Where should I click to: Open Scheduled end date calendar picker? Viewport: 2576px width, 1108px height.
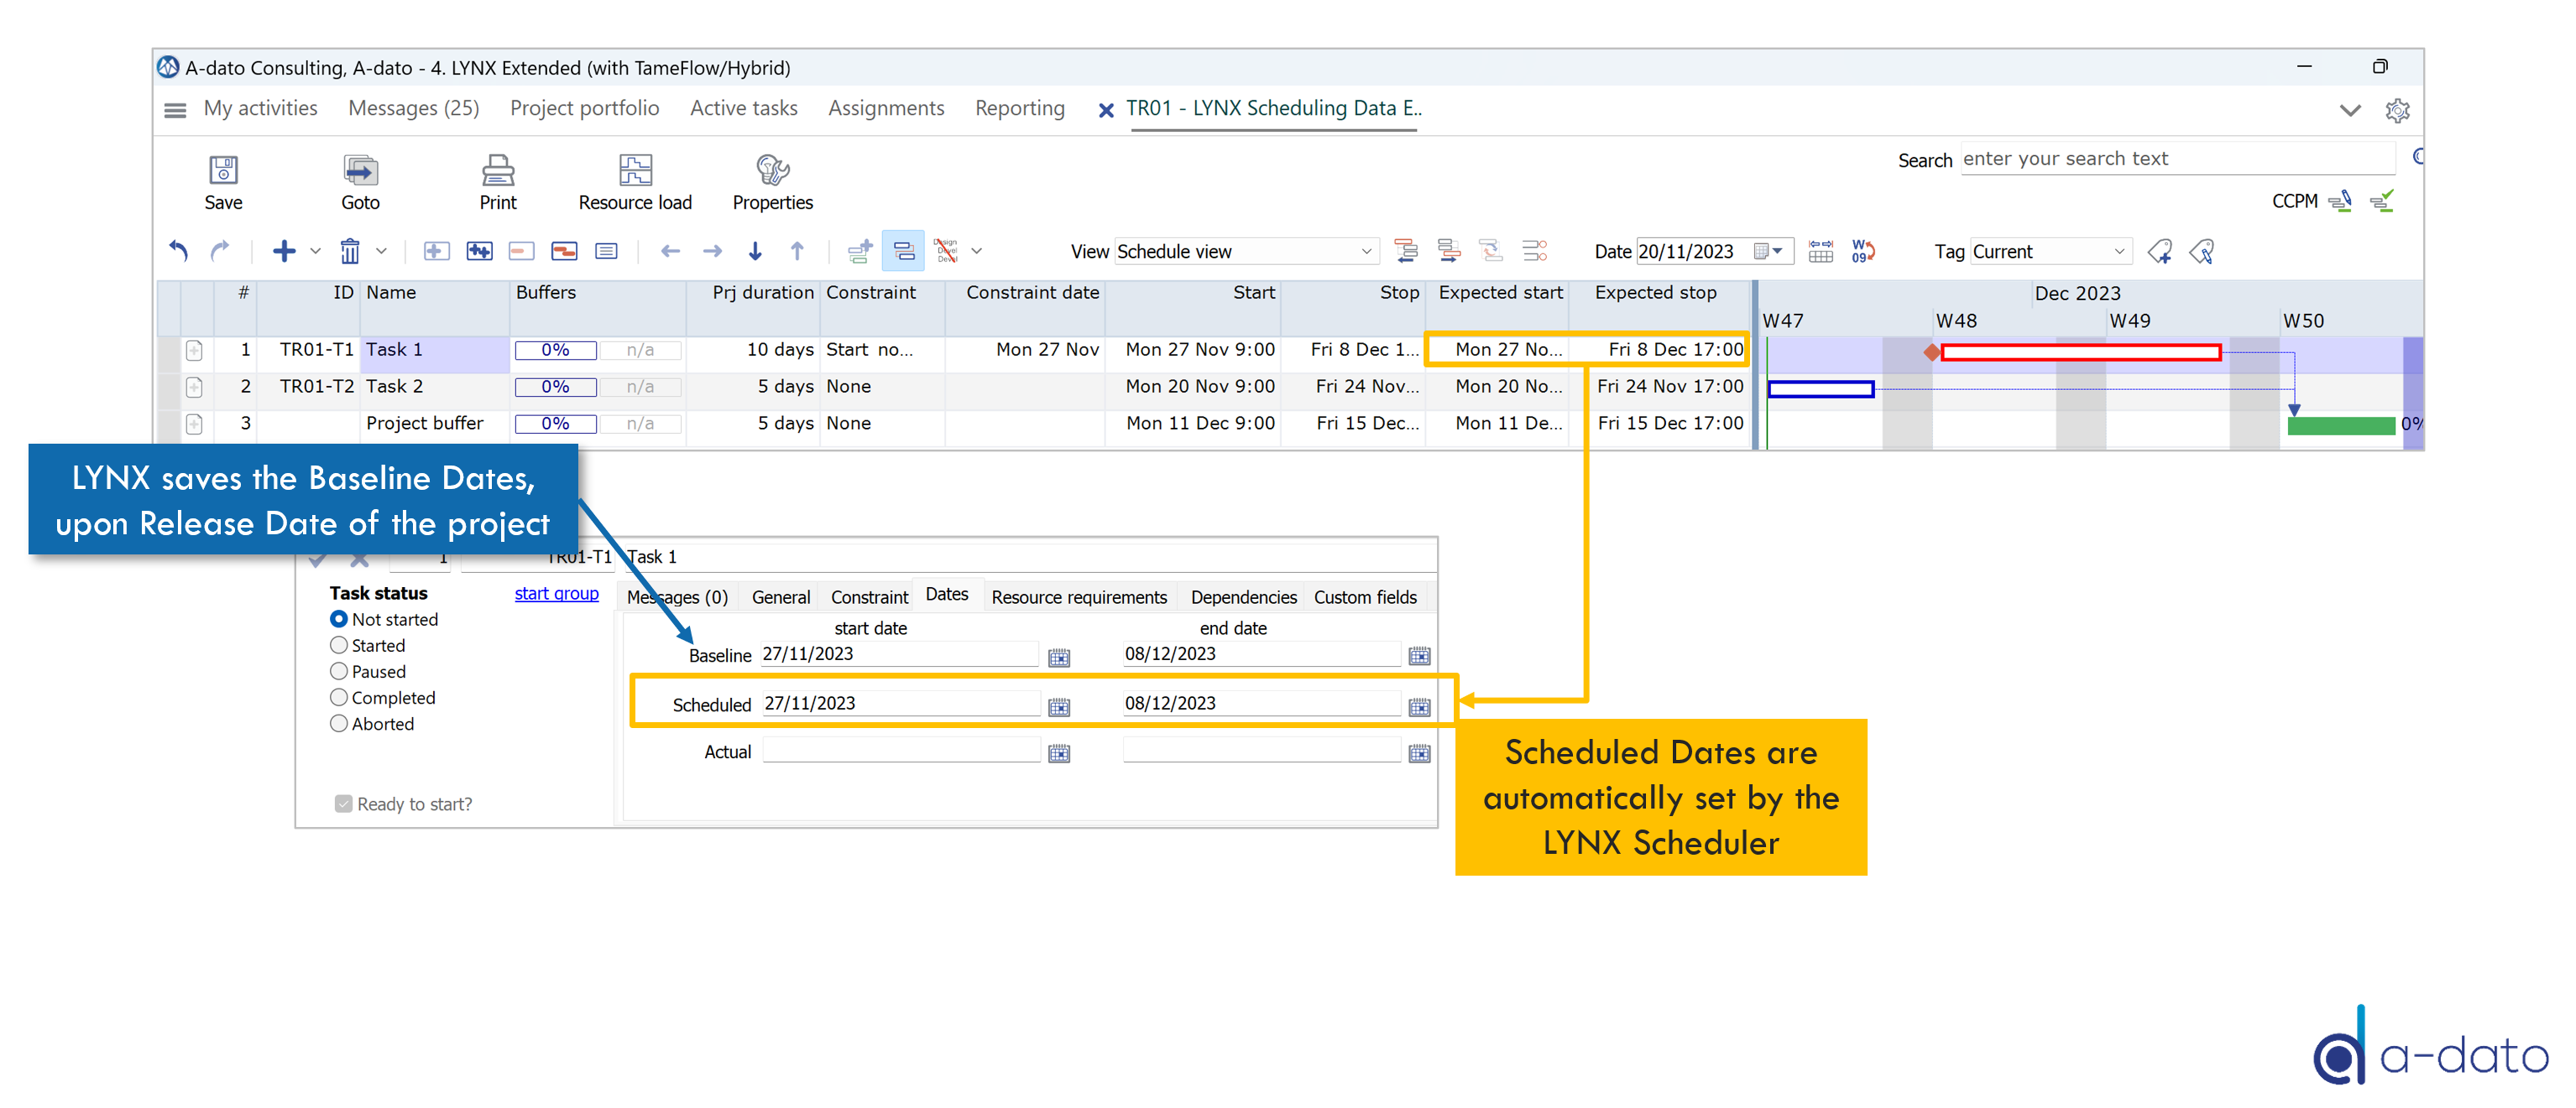pos(1419,707)
